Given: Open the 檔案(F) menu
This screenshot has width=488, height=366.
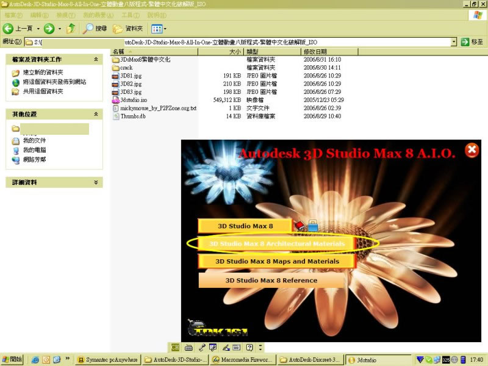Looking at the screenshot, I should pos(13,15).
